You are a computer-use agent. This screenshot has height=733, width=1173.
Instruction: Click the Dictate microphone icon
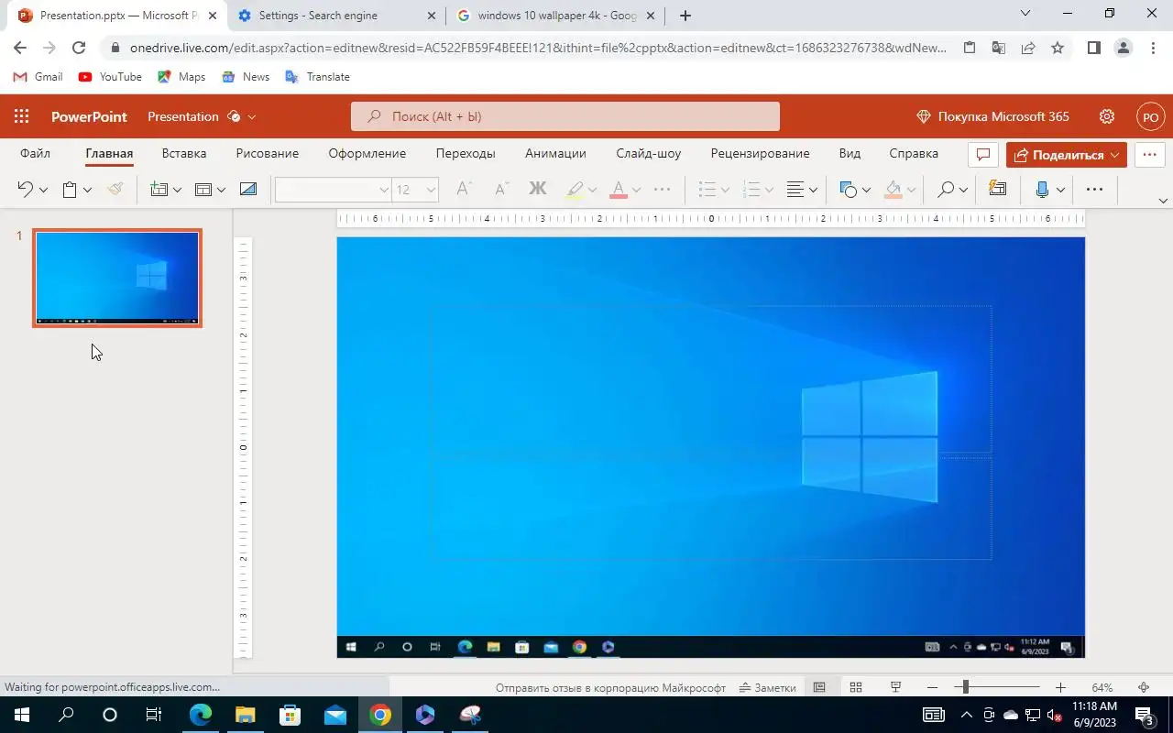(1042, 190)
